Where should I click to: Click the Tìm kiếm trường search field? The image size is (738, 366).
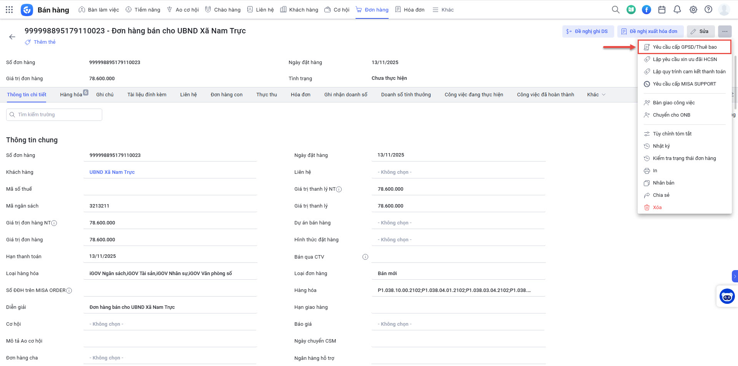(x=54, y=115)
